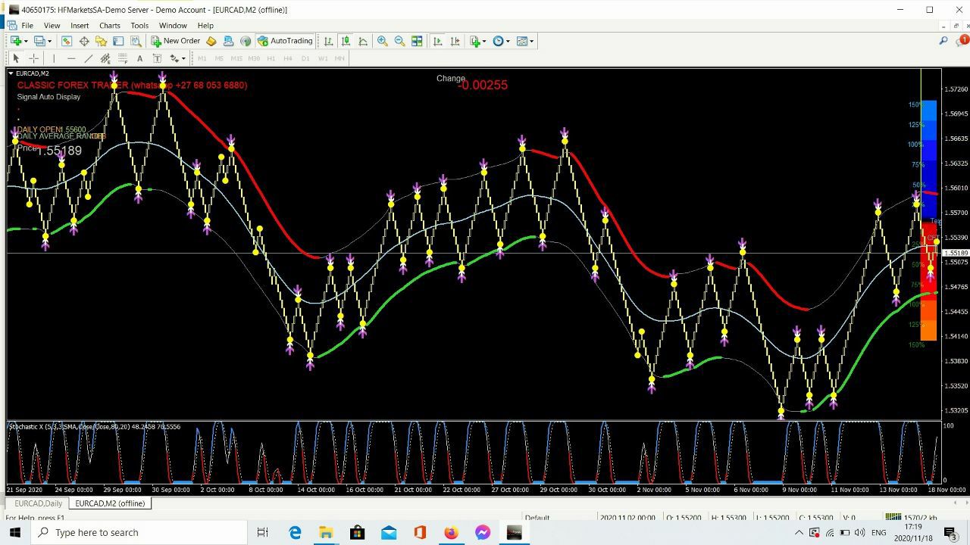This screenshot has width=970, height=545.
Task: Select the M15 timeframe button
Action: [x=236, y=58]
